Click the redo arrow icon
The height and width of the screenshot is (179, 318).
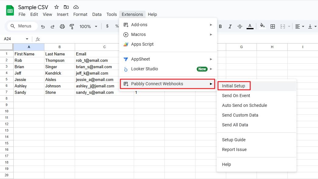53,26
